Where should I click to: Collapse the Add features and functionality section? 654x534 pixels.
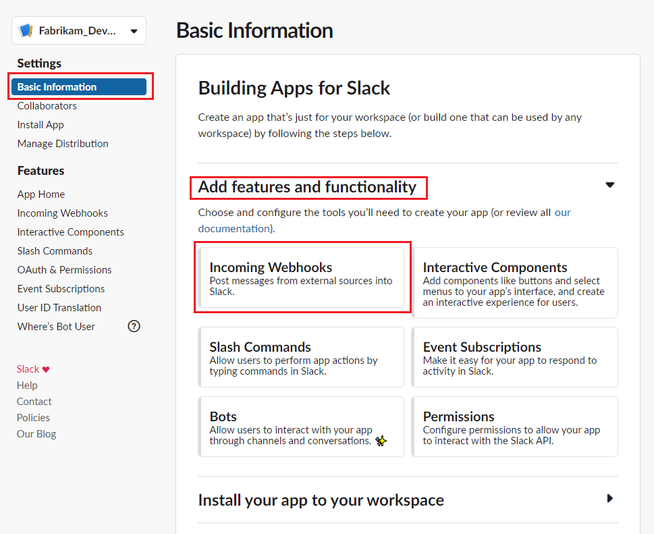[609, 184]
